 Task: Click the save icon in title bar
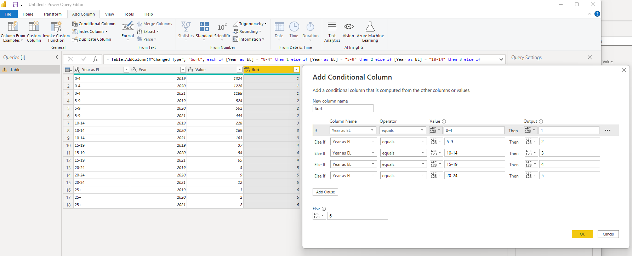click(x=15, y=5)
